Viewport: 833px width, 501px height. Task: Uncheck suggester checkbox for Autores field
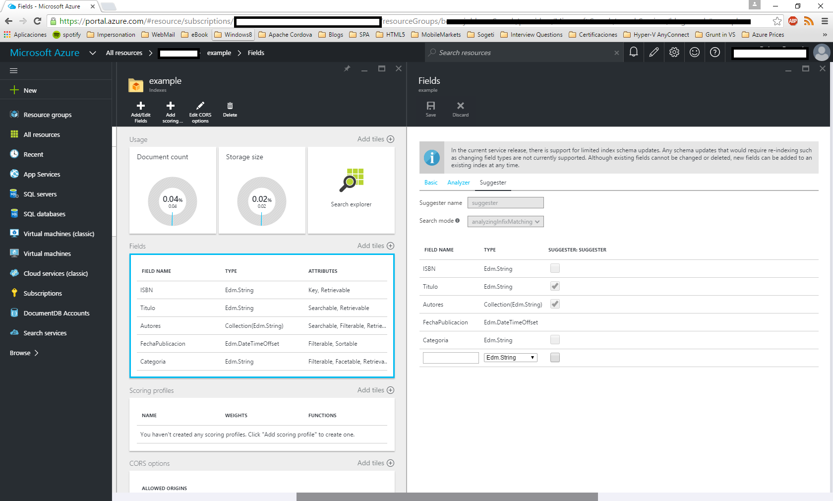pos(555,304)
